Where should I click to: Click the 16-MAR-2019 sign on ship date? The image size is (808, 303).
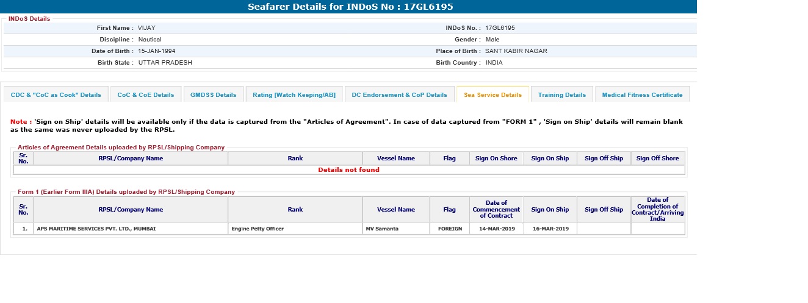[x=550, y=229]
